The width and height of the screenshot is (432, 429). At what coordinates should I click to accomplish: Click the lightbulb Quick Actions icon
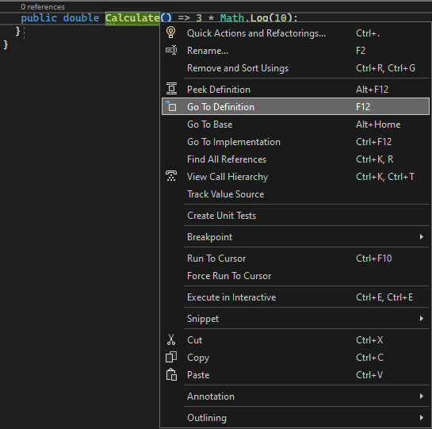point(170,33)
